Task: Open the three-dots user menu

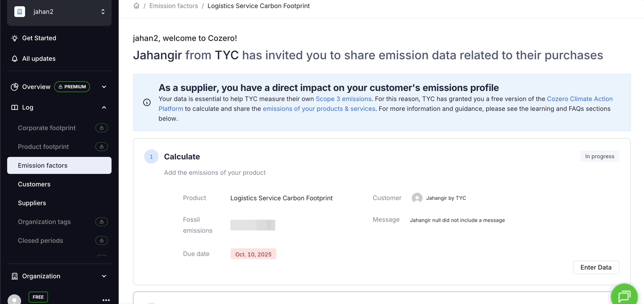Action: [106, 300]
